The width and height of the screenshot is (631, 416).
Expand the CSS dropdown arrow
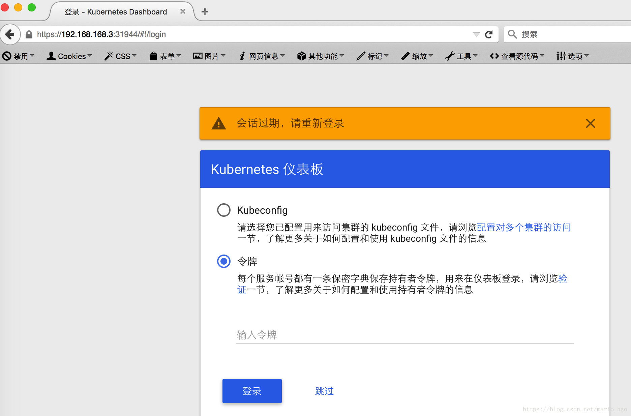134,56
